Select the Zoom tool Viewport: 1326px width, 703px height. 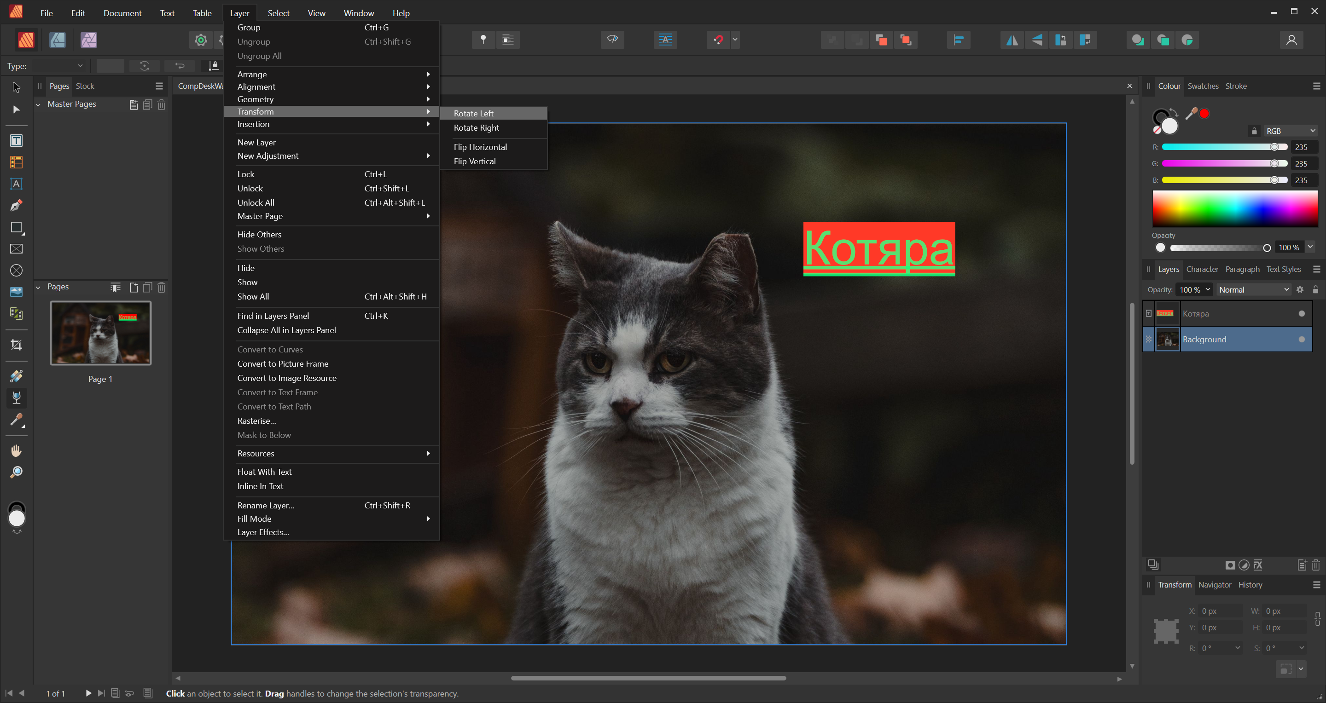click(16, 472)
